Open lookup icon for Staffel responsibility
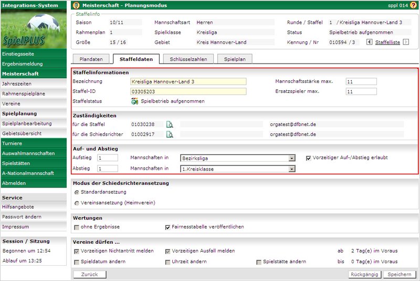The image size is (420, 281). point(170,124)
